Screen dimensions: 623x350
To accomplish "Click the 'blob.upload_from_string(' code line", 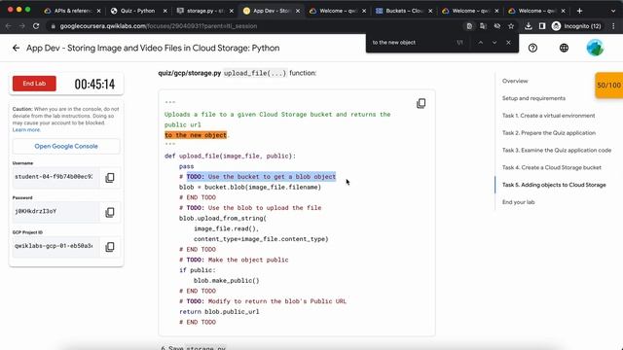I will (223, 218).
